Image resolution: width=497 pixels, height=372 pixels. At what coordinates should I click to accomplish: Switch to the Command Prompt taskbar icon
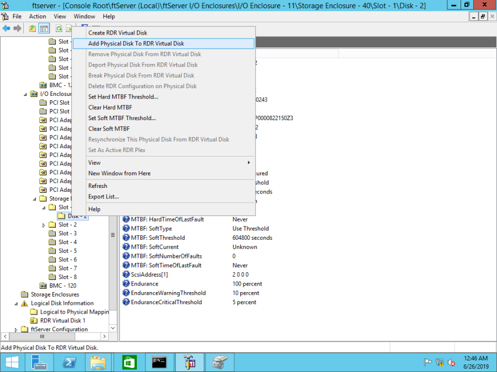coord(159,362)
